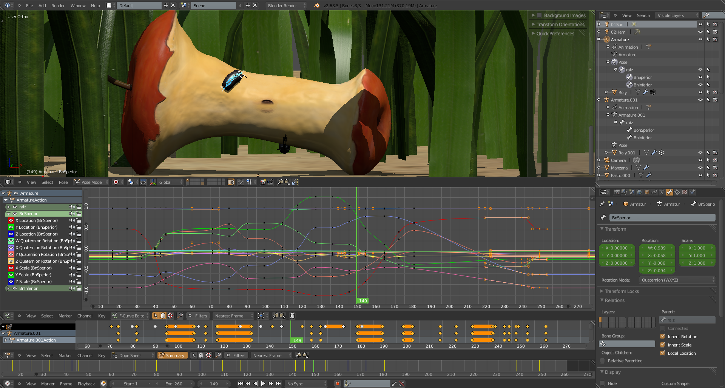Viewport: 725px width, 388px height.
Task: Open the Bone Constraints properties tab
Action: pyautogui.click(x=677, y=192)
